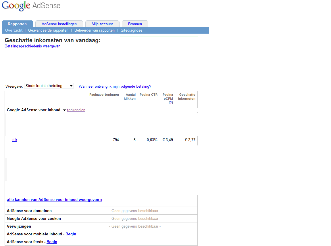Open Geavanceerde rapporten
Viewport: 331px width, 246px height.
point(48,30)
